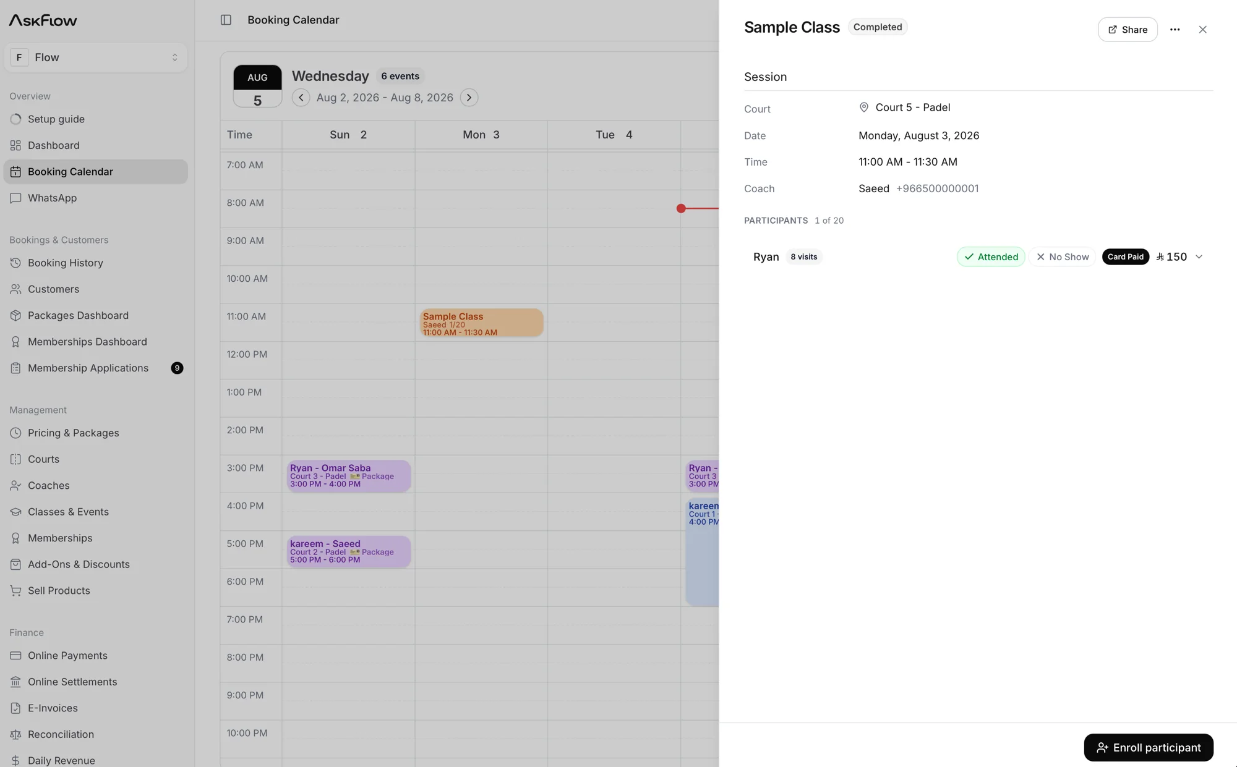Click the WhatsApp chat icon

pyautogui.click(x=15, y=198)
